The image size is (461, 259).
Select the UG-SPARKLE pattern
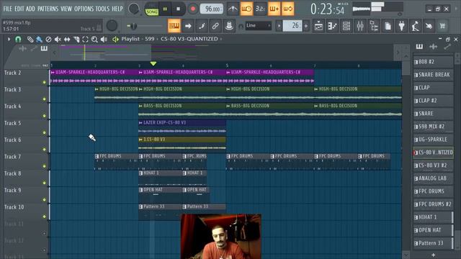pos(433,140)
